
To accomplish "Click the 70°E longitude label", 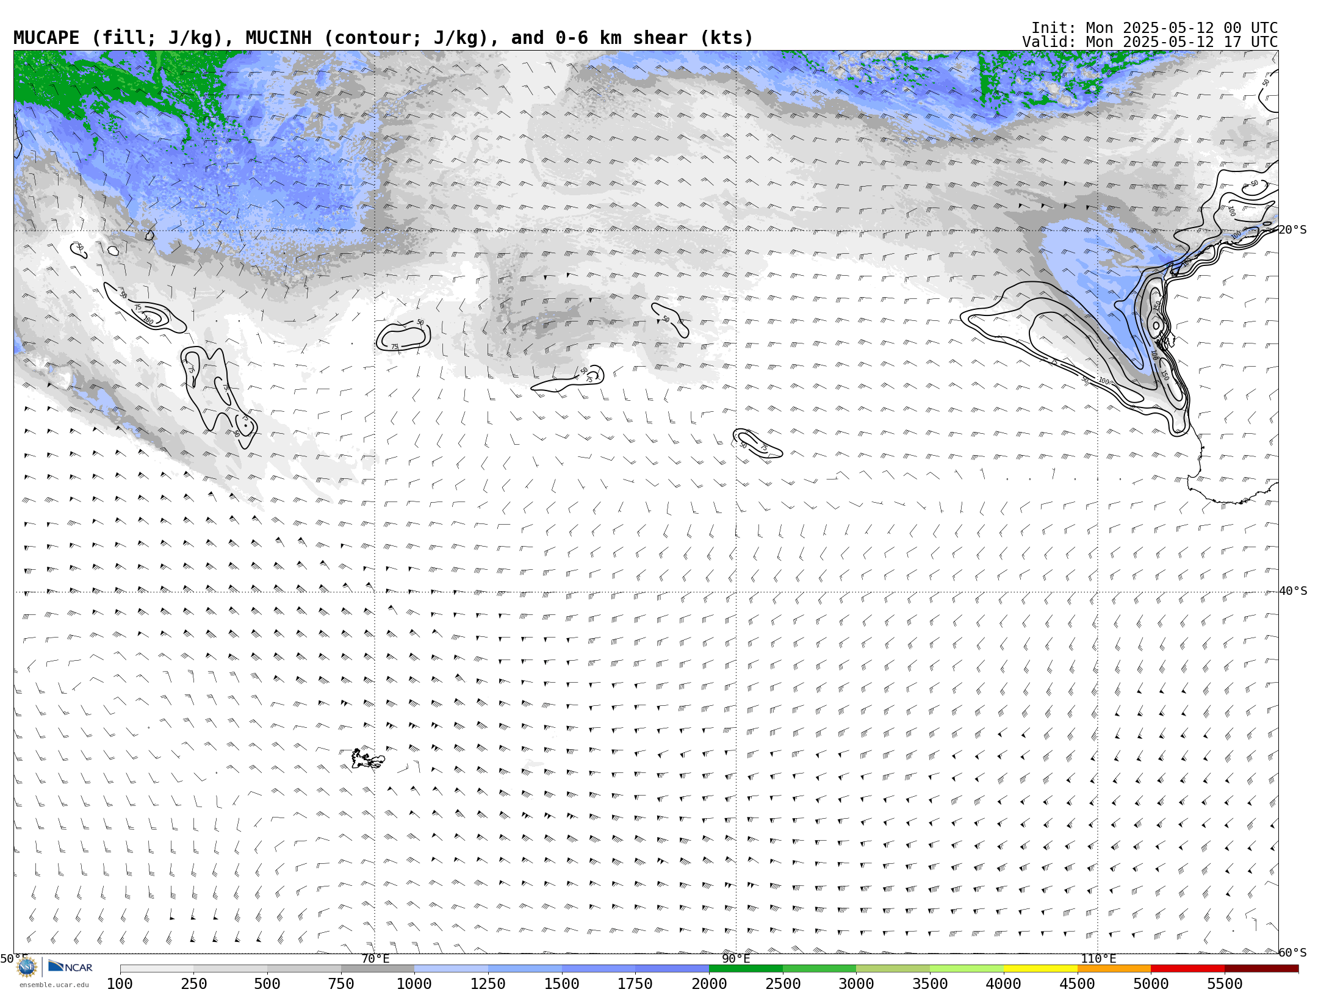I will 375,959.
